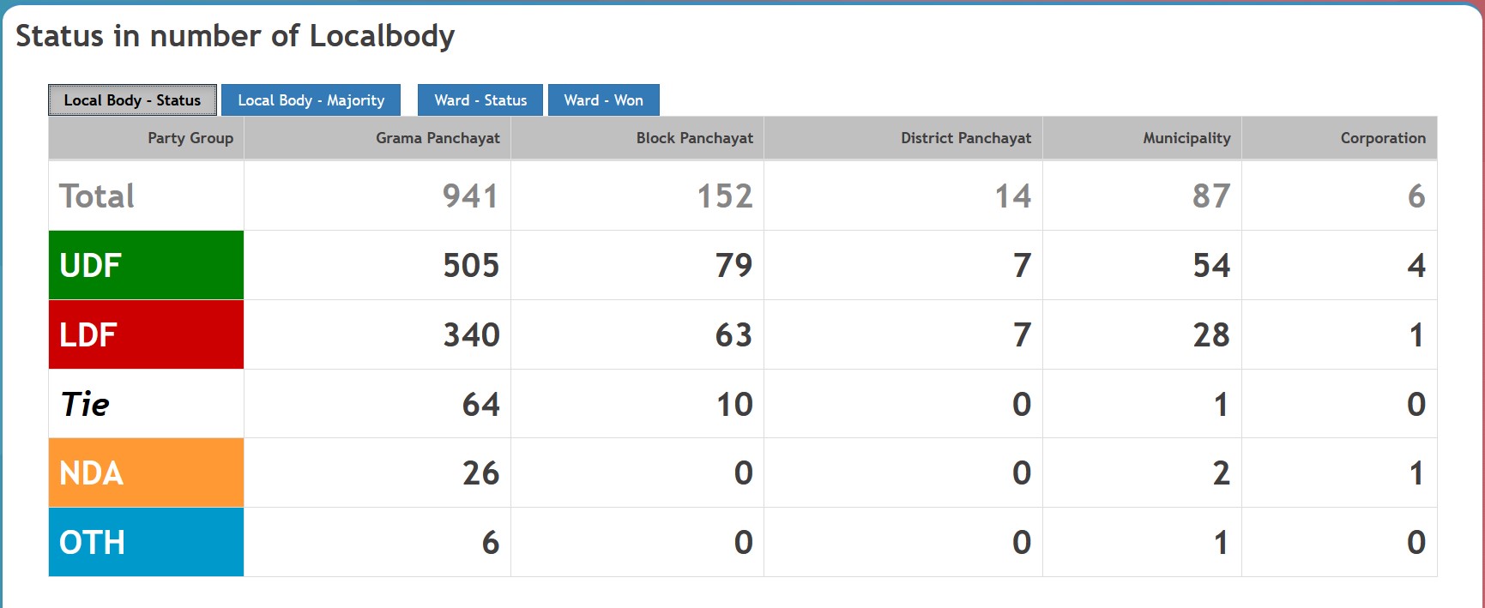Open the Ward - Status tab
Screen dimensions: 1485x608
coord(480,100)
